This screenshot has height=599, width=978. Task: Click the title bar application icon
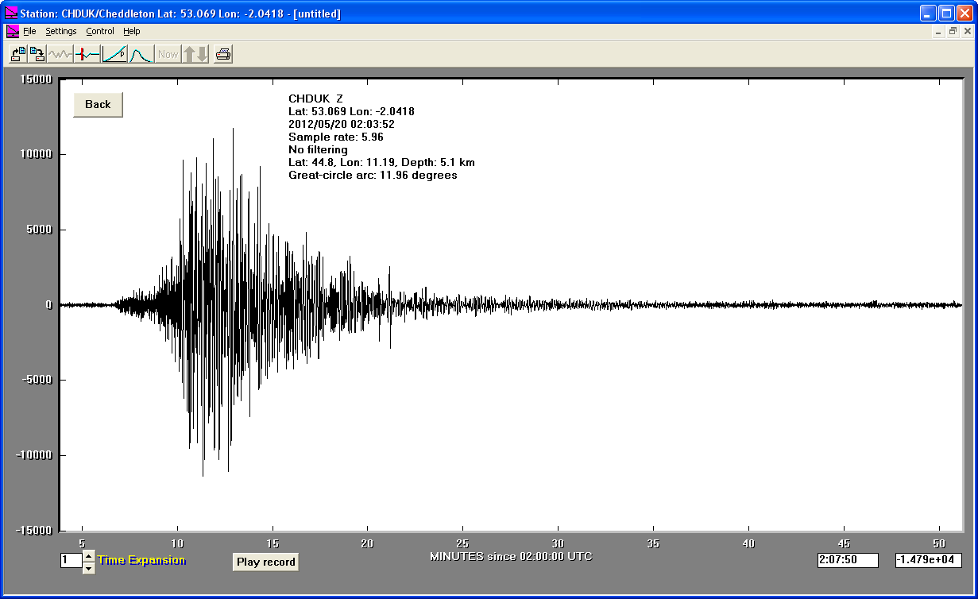(x=11, y=13)
